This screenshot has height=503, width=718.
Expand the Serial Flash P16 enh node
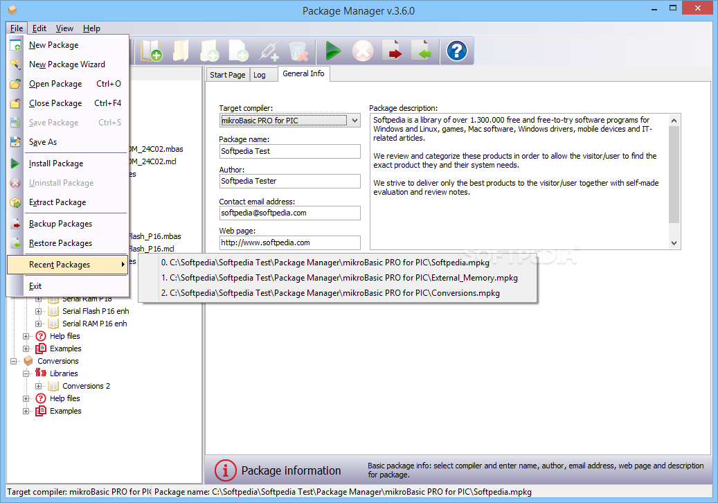[x=39, y=311]
